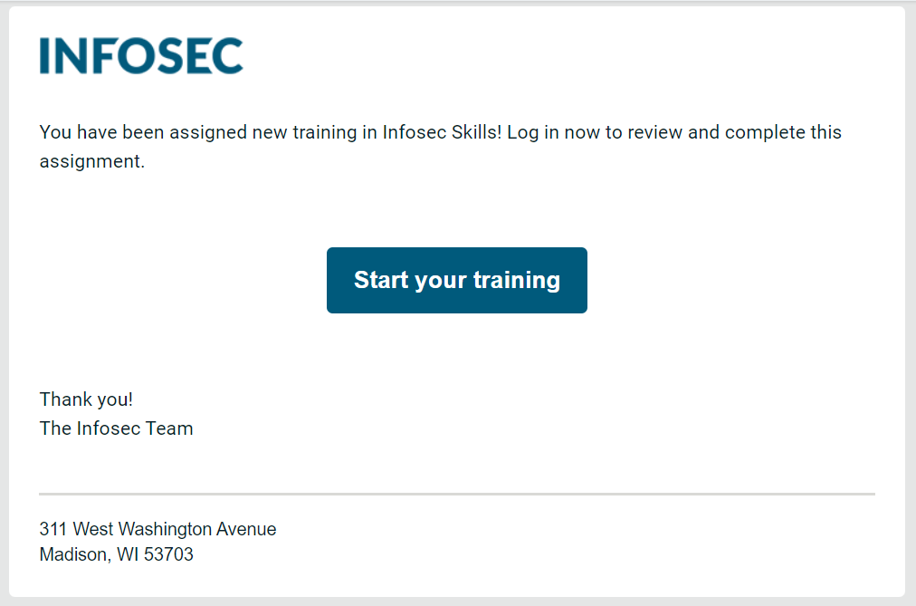
Task: Click the word "assignment." on the second line
Action: [x=92, y=162]
